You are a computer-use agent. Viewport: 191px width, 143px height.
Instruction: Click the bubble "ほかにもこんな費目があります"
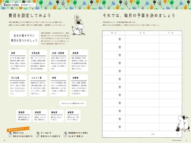[x=73, y=103]
